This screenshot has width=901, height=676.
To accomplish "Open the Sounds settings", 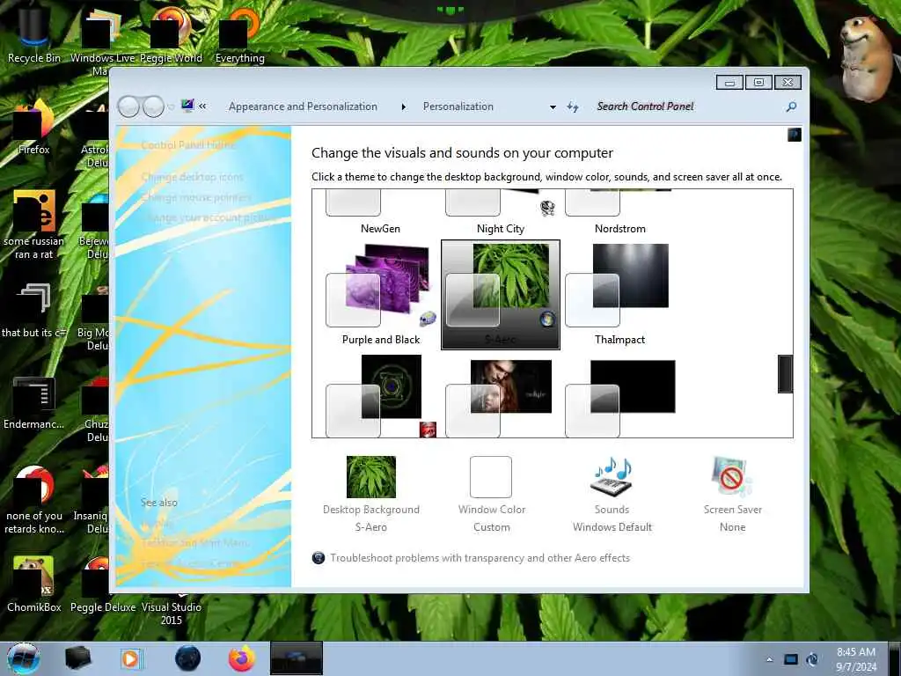I will point(612,493).
